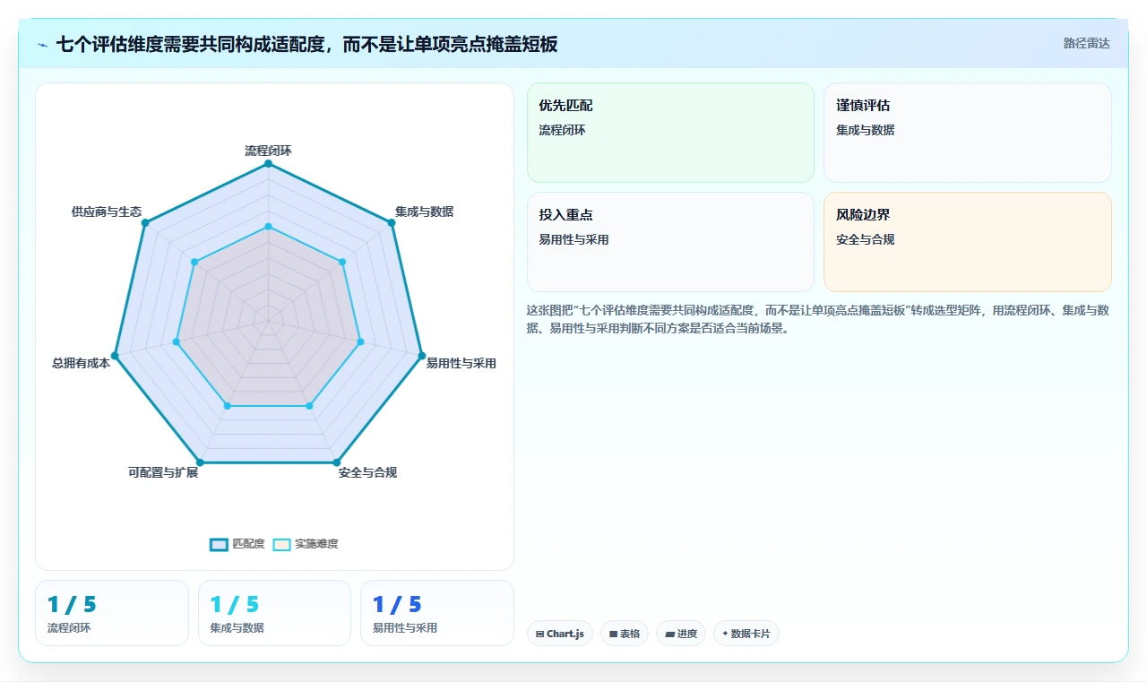Screen dimensions: 1147x682
Task: Click the Chart.js tag
Action: pos(559,634)
